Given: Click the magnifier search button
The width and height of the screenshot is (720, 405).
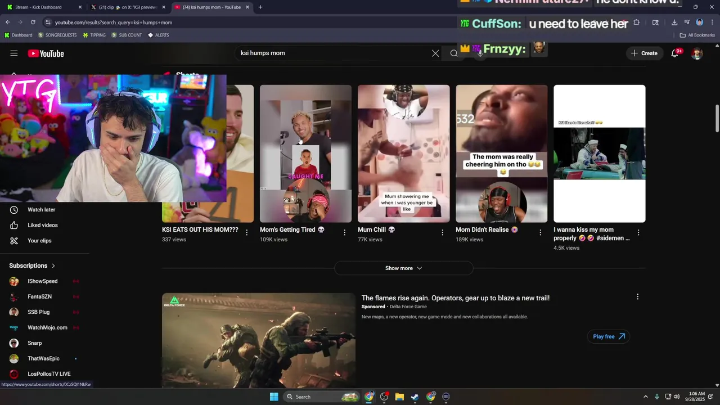Looking at the screenshot, I should (454, 53).
